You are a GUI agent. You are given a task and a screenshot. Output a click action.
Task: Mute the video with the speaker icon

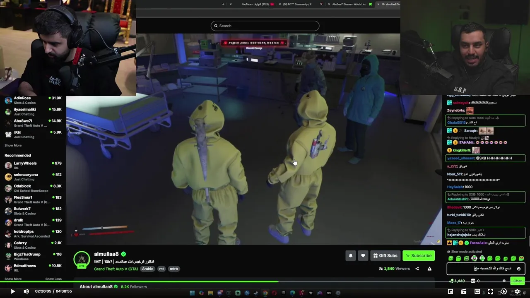pyautogui.click(x=26, y=291)
